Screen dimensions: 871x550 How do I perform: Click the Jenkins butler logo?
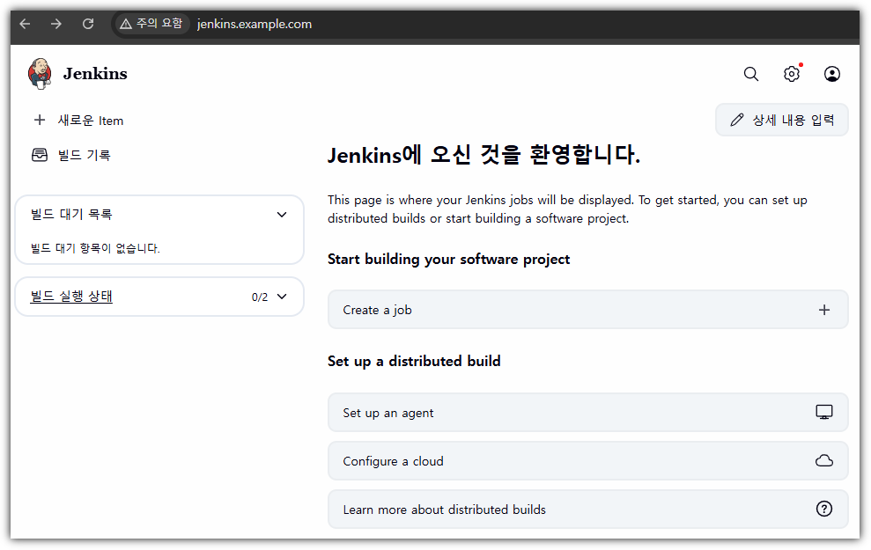(40, 74)
